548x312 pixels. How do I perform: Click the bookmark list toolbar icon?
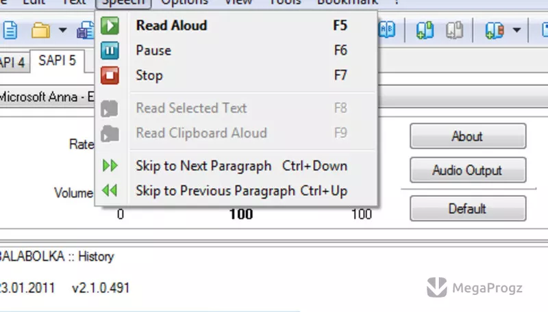click(495, 30)
